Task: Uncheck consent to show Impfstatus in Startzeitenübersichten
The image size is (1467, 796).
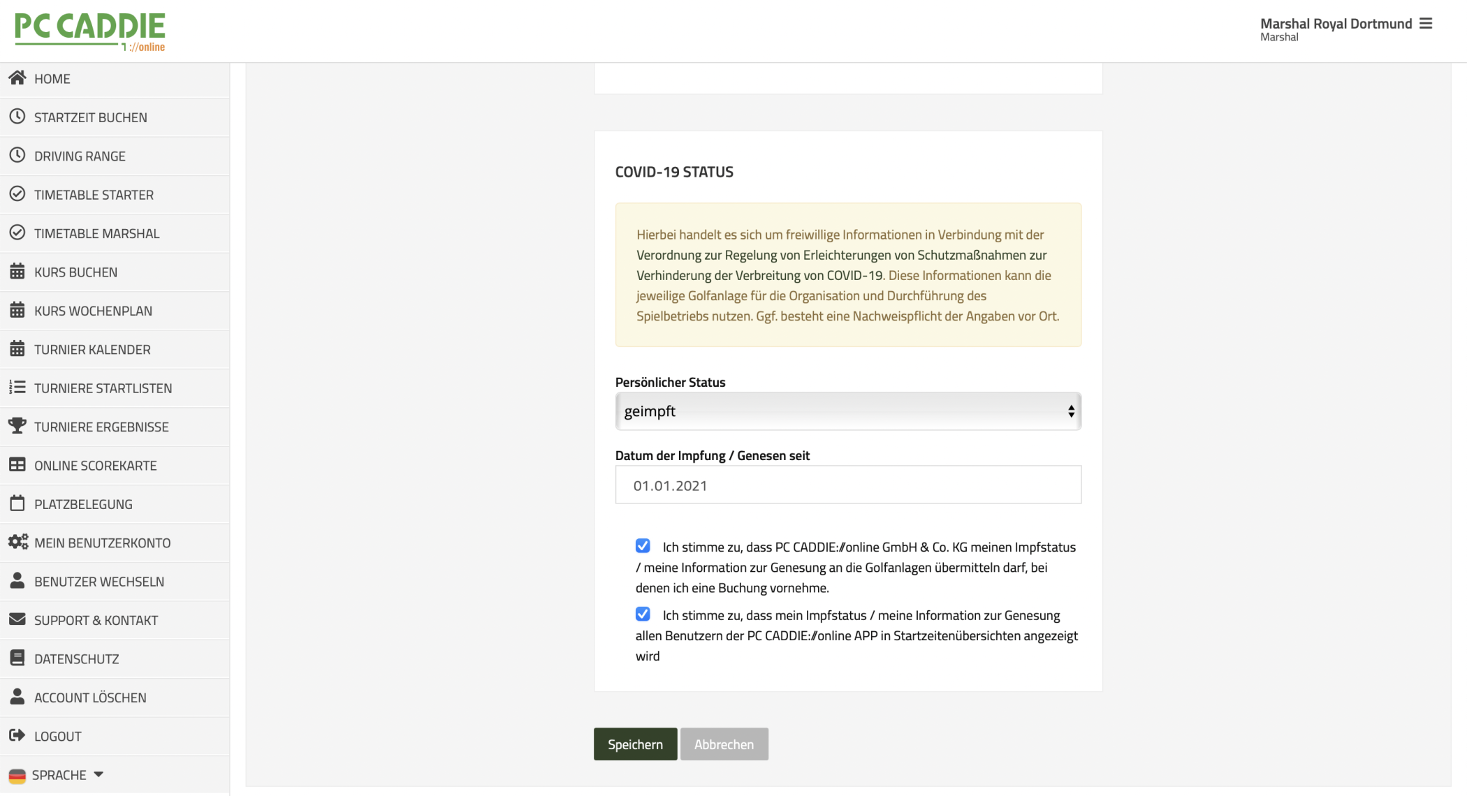Action: (x=643, y=614)
